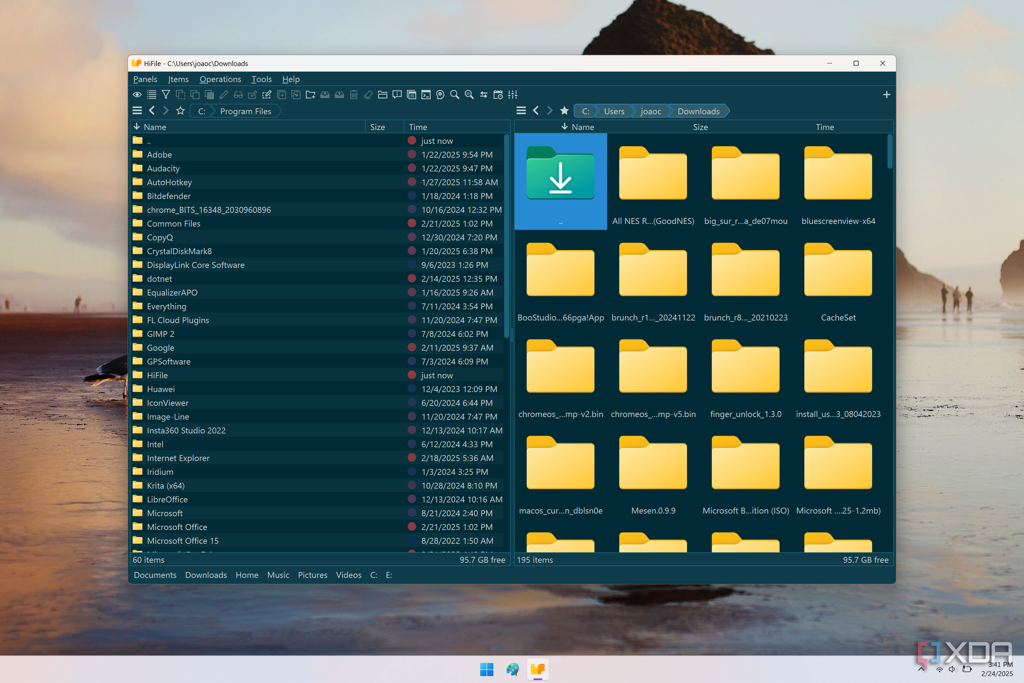Open the right panel hamburger menu

(521, 111)
